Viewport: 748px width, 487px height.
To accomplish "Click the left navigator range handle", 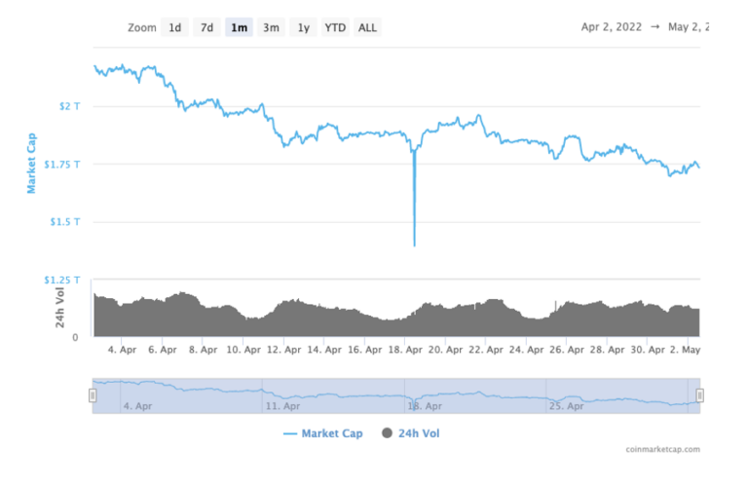I will (x=93, y=395).
